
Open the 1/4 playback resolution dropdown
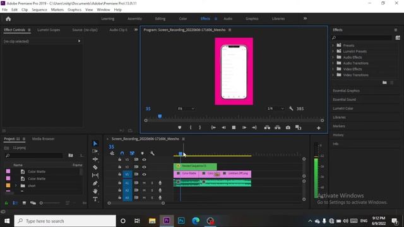275,108
